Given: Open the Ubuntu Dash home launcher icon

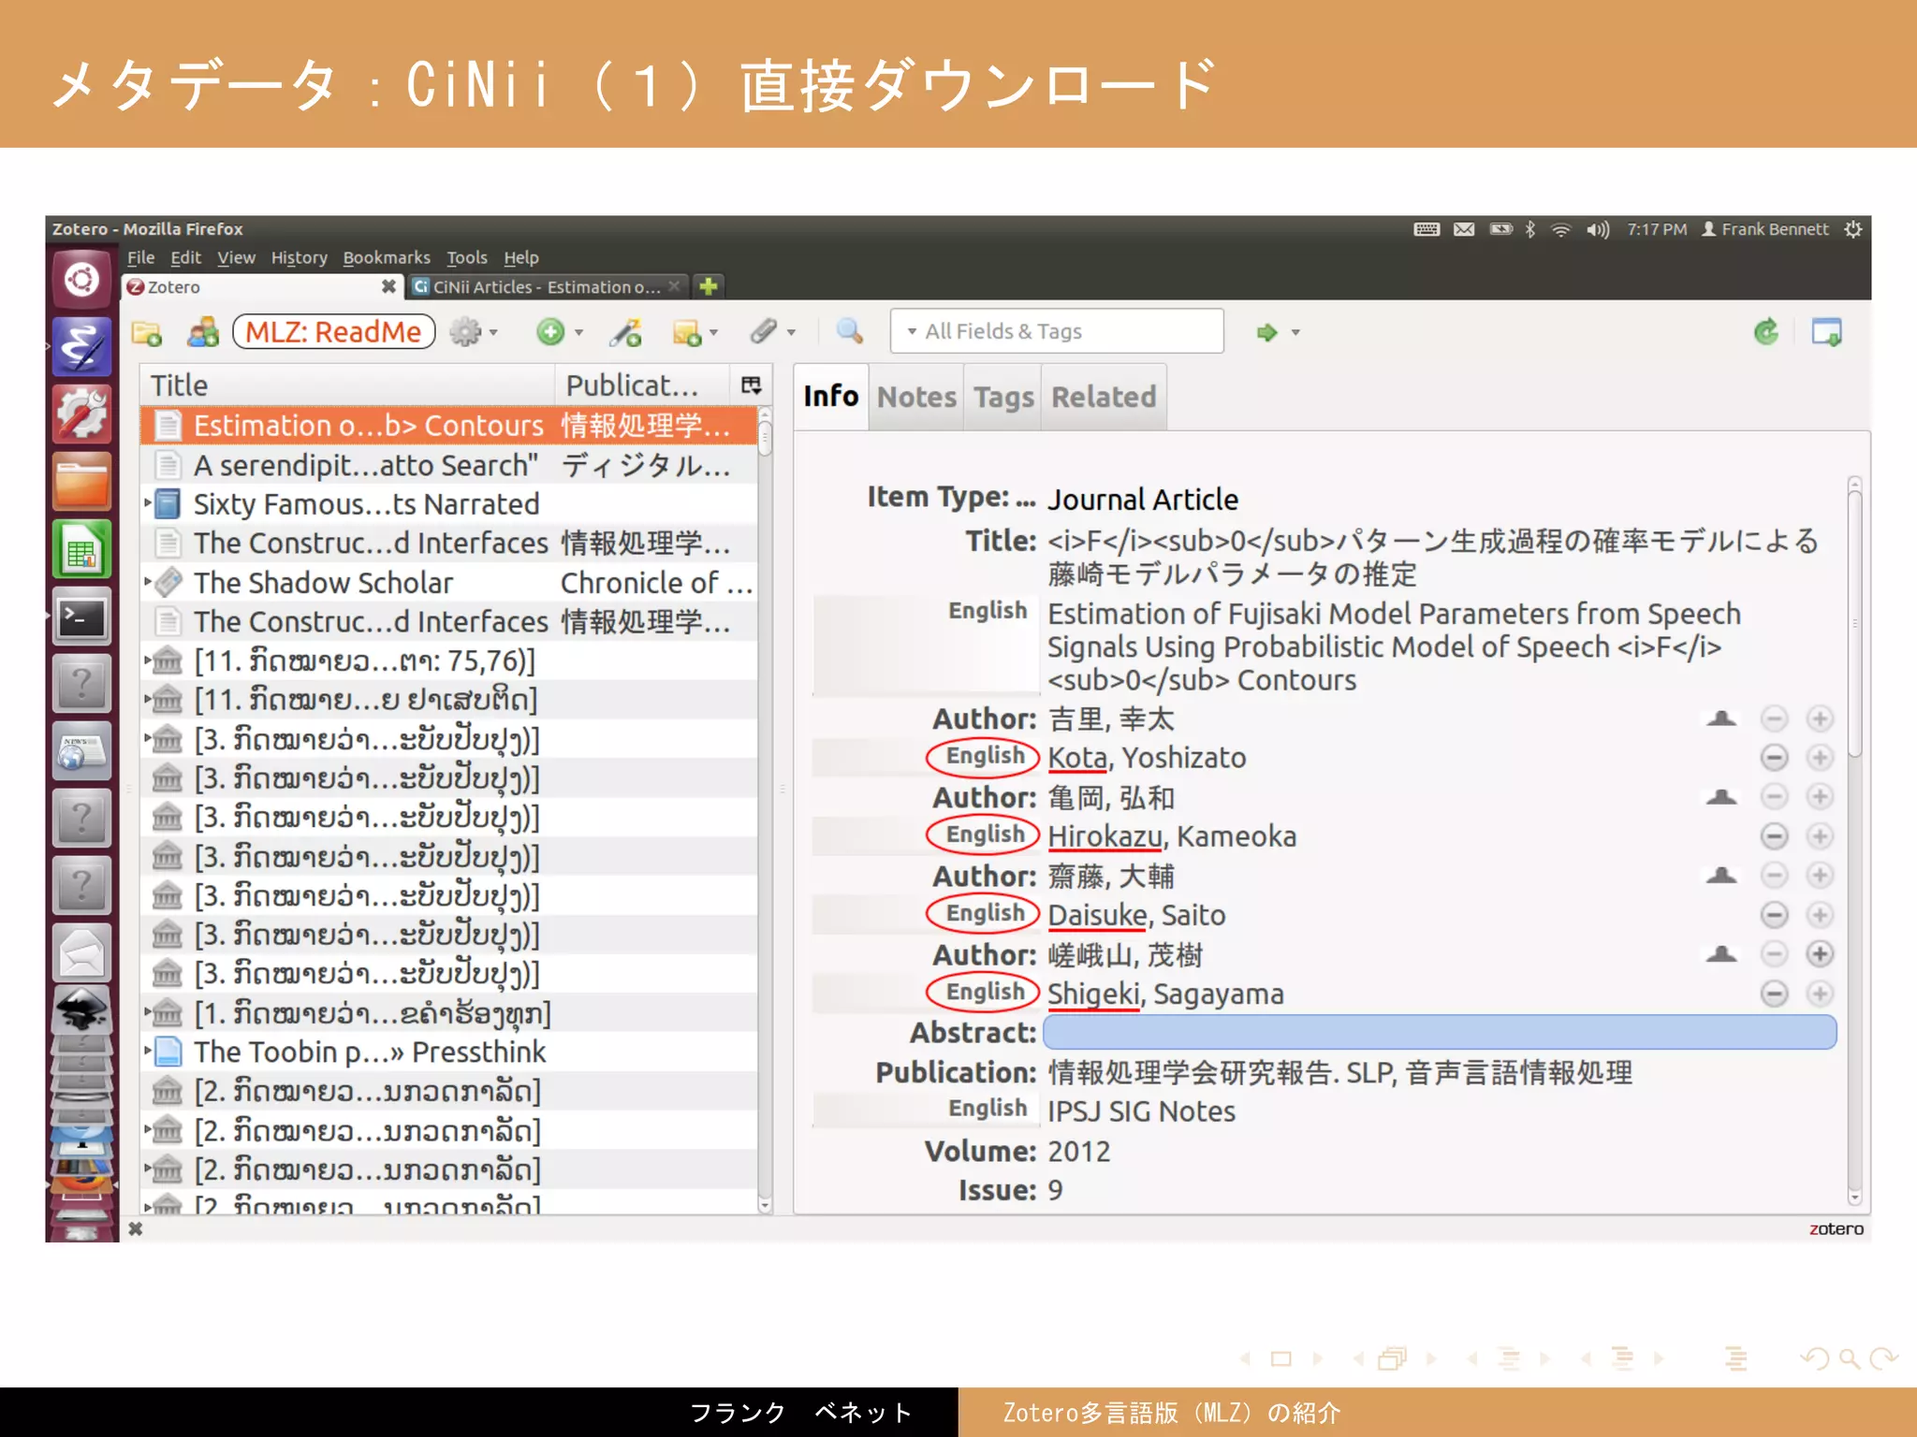Looking at the screenshot, I should click(82, 280).
